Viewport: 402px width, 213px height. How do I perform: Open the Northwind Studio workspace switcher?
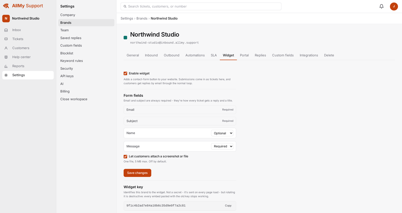coord(28,19)
